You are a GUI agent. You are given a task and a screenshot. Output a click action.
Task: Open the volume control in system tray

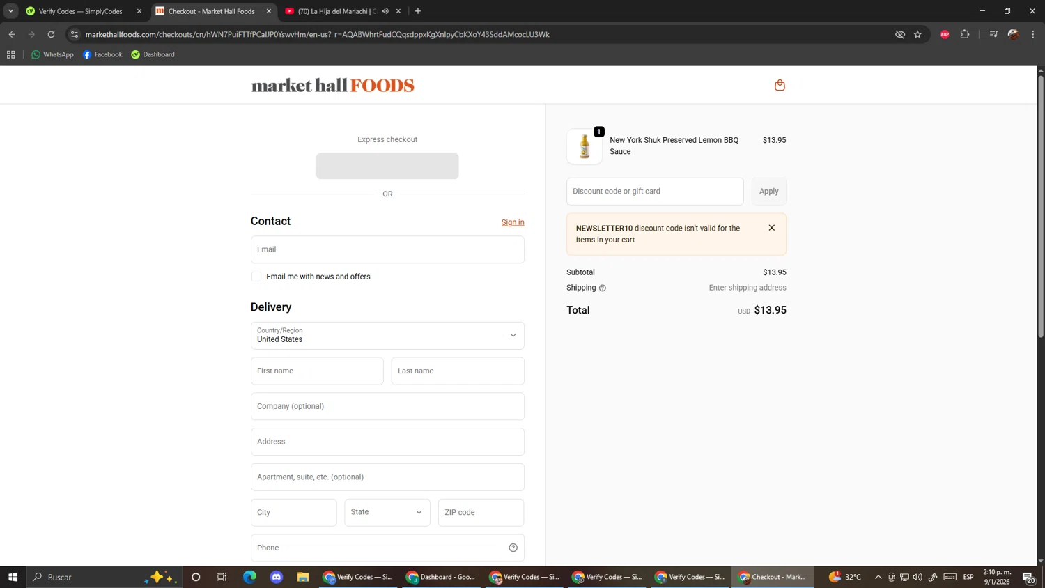[x=918, y=577]
